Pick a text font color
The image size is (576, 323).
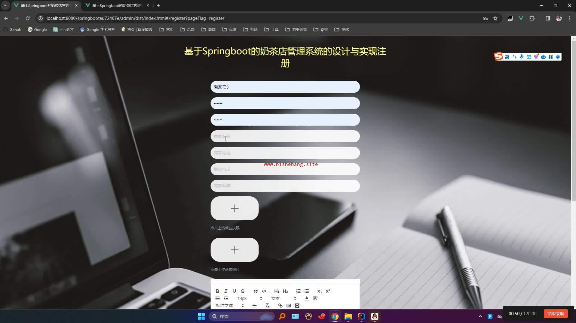[x=307, y=298]
